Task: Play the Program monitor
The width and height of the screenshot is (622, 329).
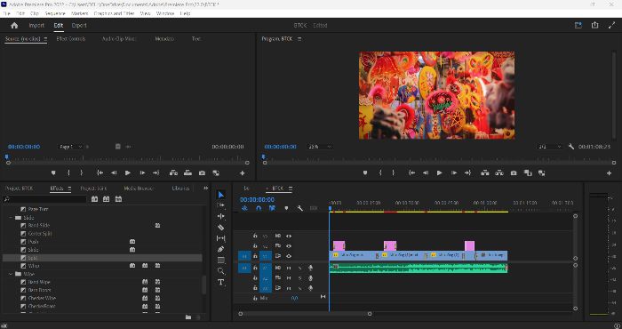Action: click(439, 173)
